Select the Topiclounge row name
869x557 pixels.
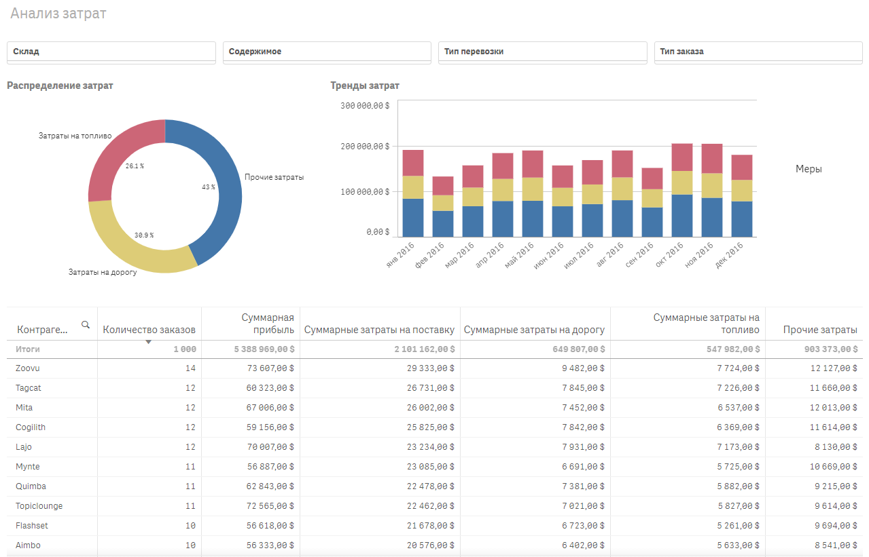[x=39, y=506]
